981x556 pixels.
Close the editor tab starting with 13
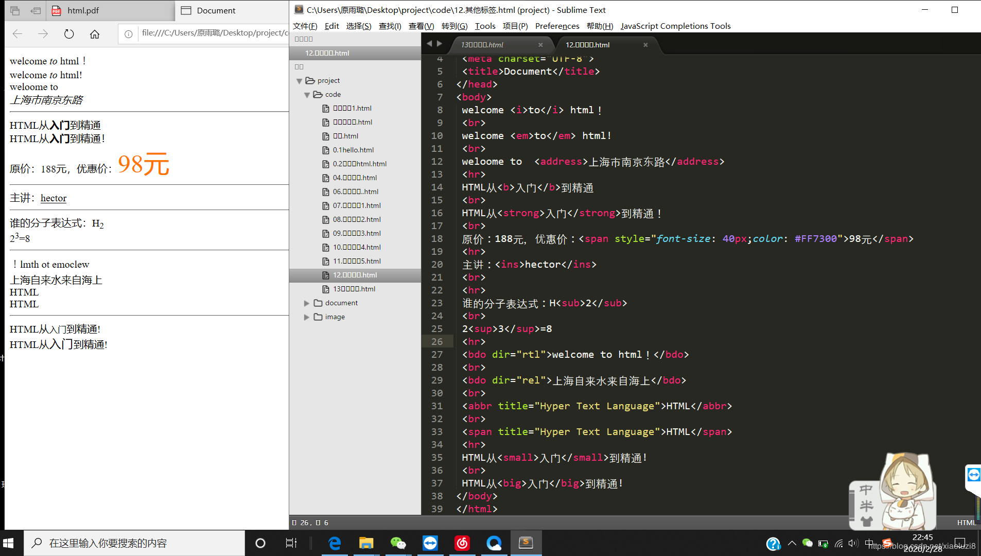540,45
